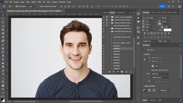Open the Sharp anti-aliasing dropdown
The image size is (183, 103).
point(167,41)
